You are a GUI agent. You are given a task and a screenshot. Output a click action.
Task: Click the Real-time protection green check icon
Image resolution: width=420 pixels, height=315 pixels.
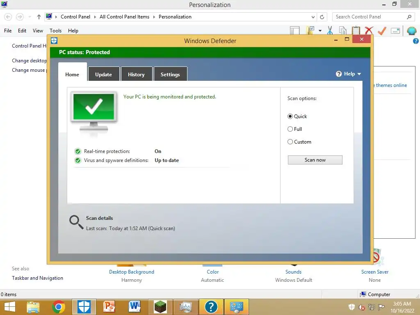pyautogui.click(x=78, y=151)
